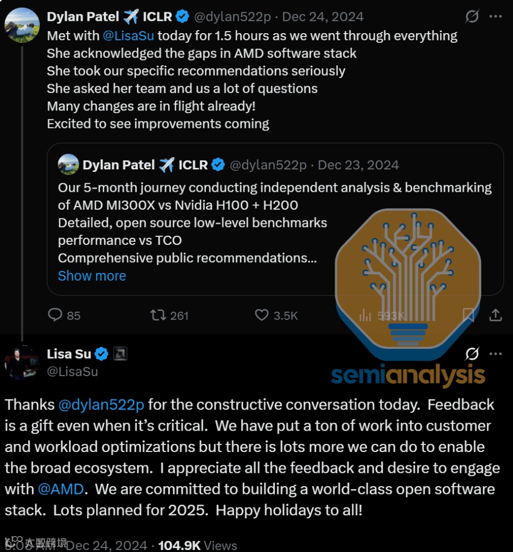Open the @LisaSu mention in Dylan's tweet
This screenshot has height=552, width=513.
pos(128,36)
